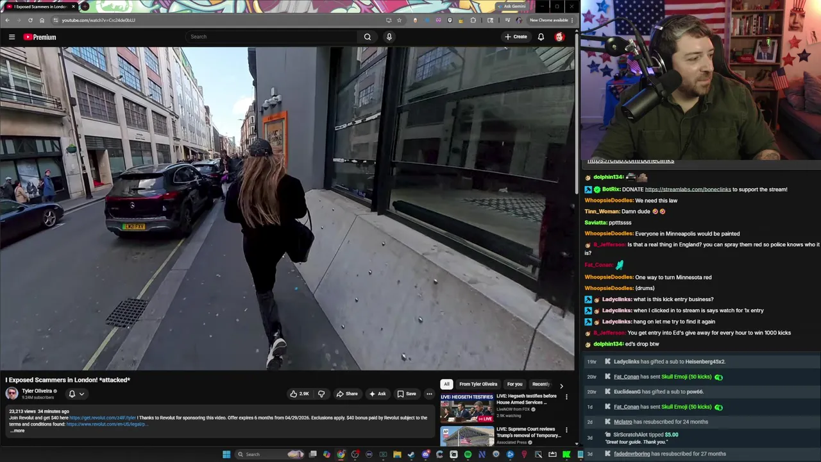Select the From Tyler Oliveira chip

tap(478, 384)
